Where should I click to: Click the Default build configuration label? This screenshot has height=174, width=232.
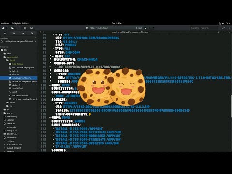(x=139, y=28)
